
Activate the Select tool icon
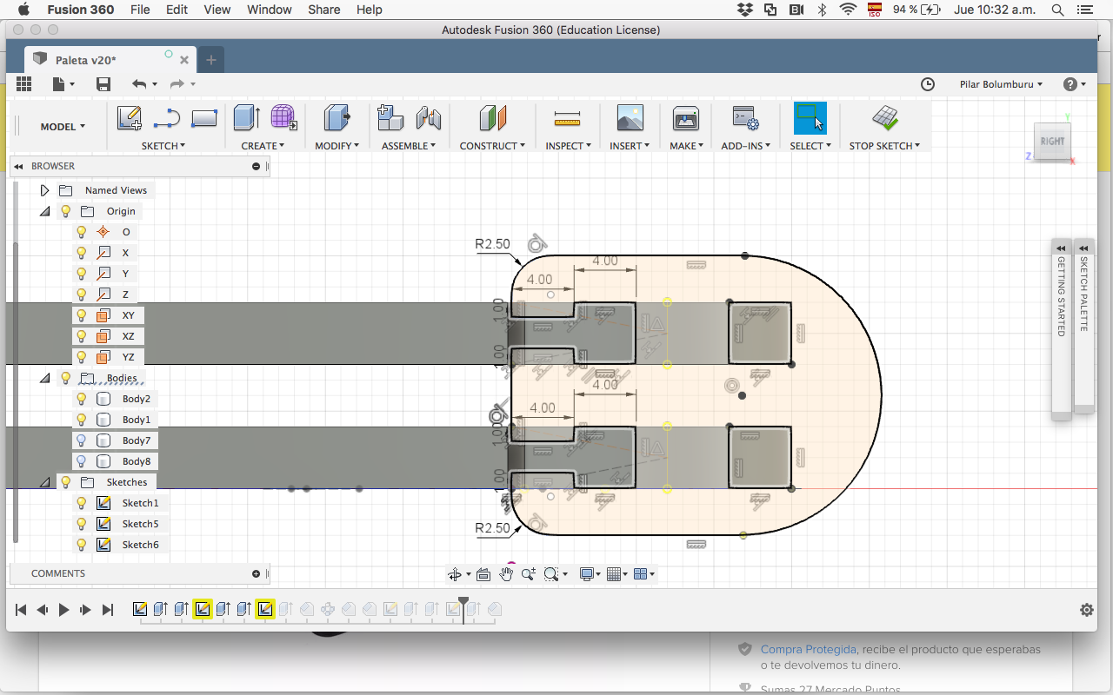coord(810,118)
